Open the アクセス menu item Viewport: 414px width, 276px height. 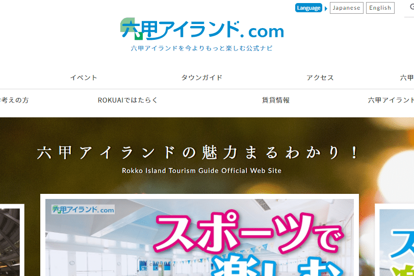[320, 78]
